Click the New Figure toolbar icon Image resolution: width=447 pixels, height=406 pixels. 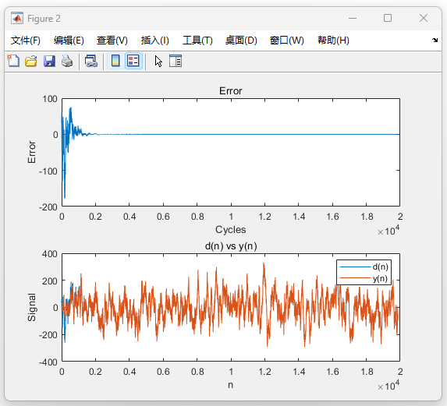(x=13, y=61)
